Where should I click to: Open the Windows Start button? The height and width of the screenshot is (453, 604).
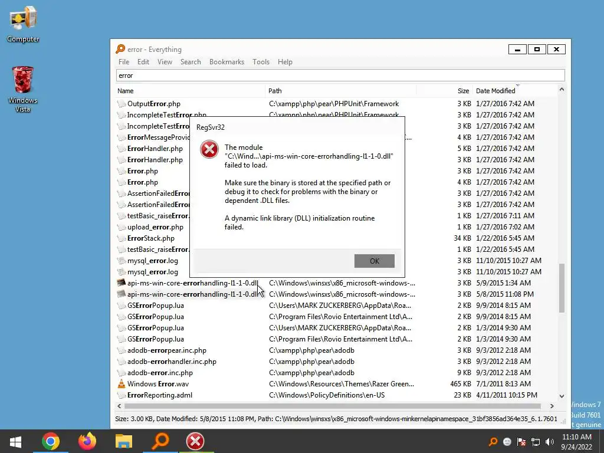point(15,441)
